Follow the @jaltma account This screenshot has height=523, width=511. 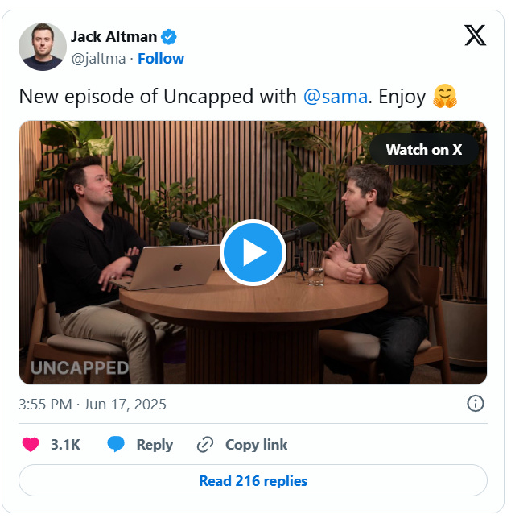[161, 59]
